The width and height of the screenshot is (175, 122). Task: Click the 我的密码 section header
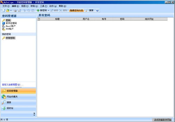pos(18,34)
